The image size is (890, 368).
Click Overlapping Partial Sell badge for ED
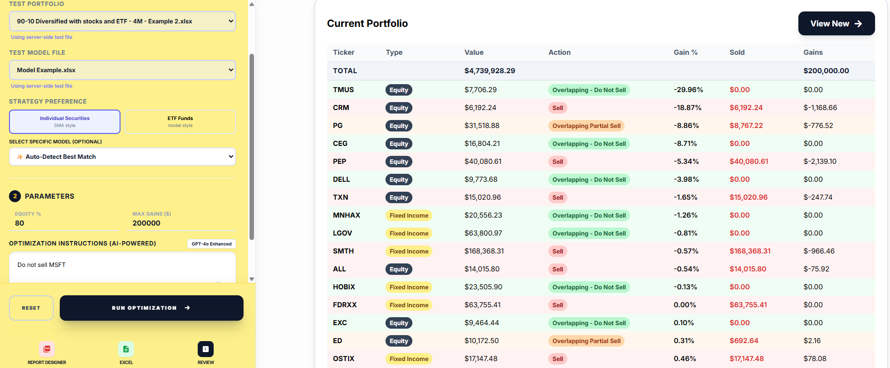[587, 341]
